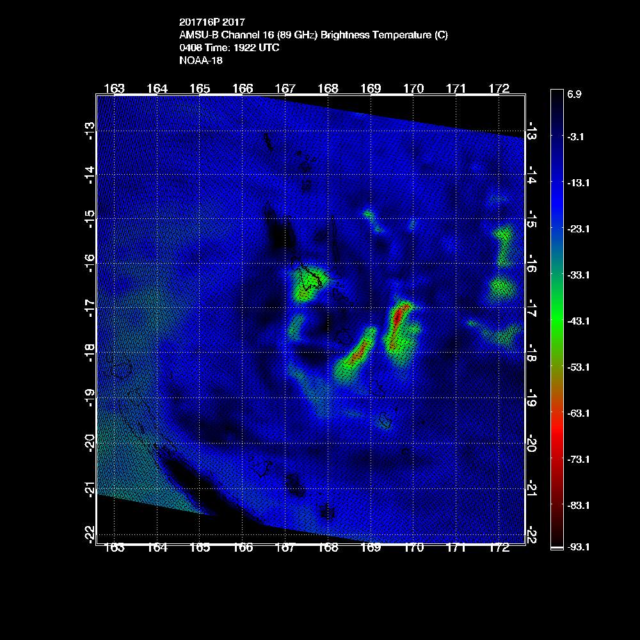Image resolution: width=640 pixels, height=640 pixels.
Task: Click the storm ID text "201716P 2017"
Action: [x=212, y=22]
